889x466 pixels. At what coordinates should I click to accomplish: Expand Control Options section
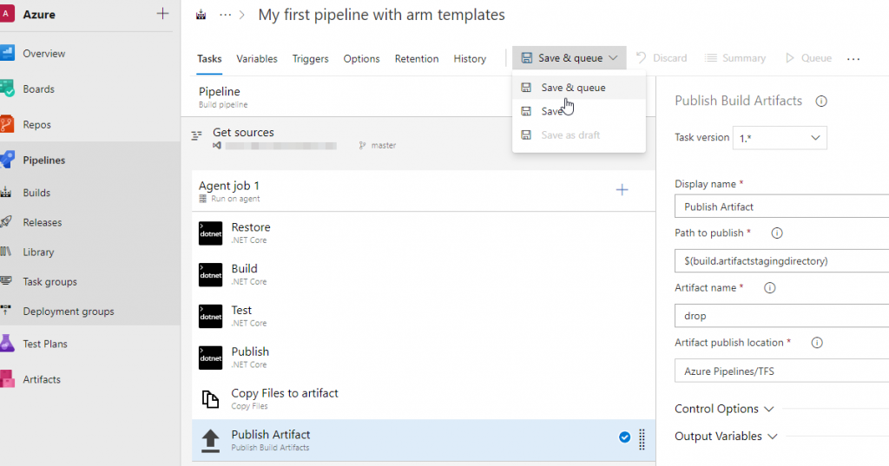[724, 409]
